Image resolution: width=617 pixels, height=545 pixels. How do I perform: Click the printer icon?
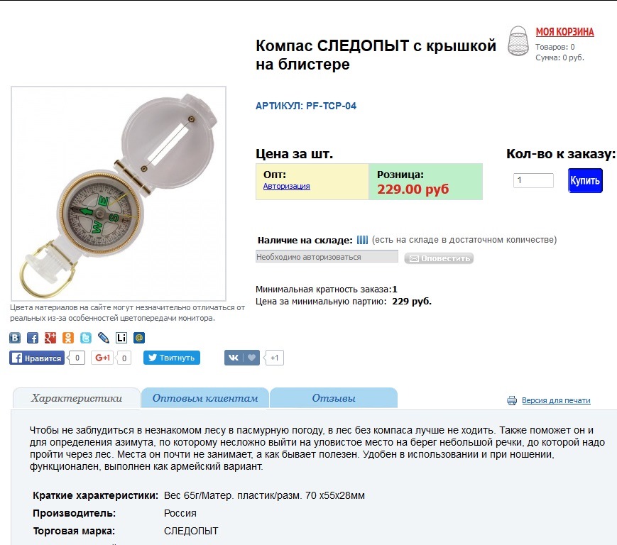click(x=512, y=401)
